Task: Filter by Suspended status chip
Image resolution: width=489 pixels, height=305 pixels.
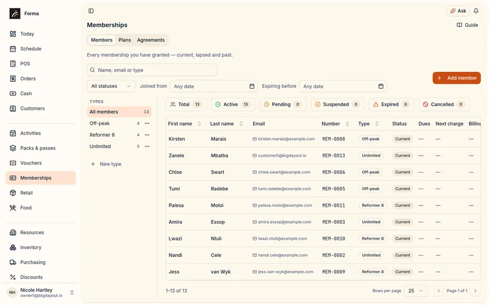Action: click(x=337, y=104)
